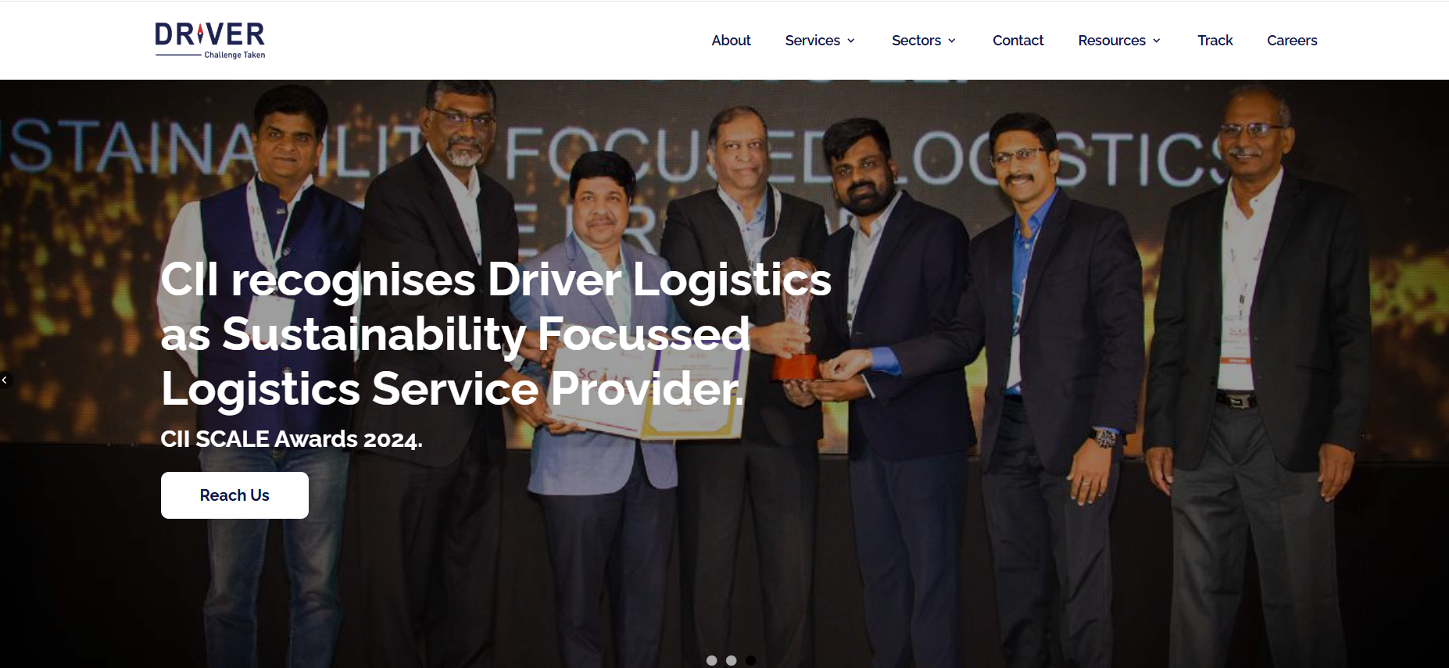Open the About page
The height and width of the screenshot is (668, 1449).
[x=731, y=40]
